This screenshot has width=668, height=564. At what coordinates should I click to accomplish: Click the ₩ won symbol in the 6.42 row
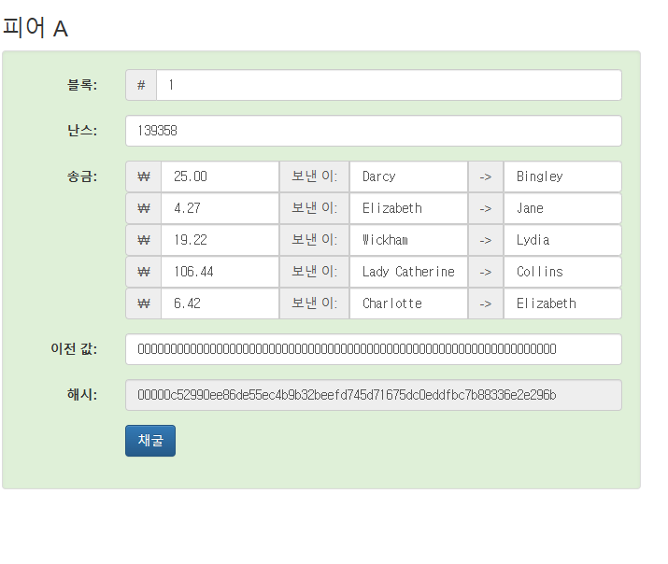tap(144, 303)
